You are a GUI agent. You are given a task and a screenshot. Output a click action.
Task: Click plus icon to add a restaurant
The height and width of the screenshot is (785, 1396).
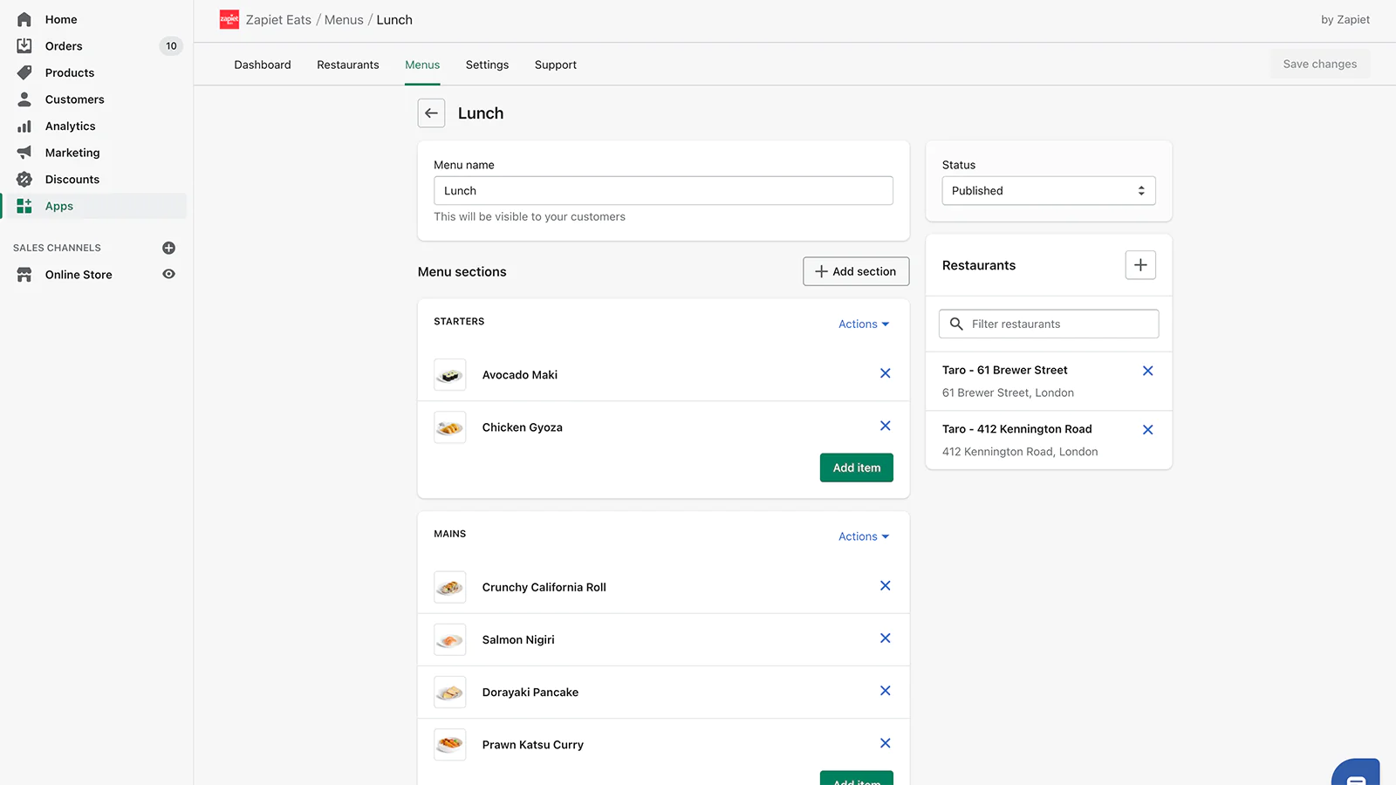[1139, 265]
